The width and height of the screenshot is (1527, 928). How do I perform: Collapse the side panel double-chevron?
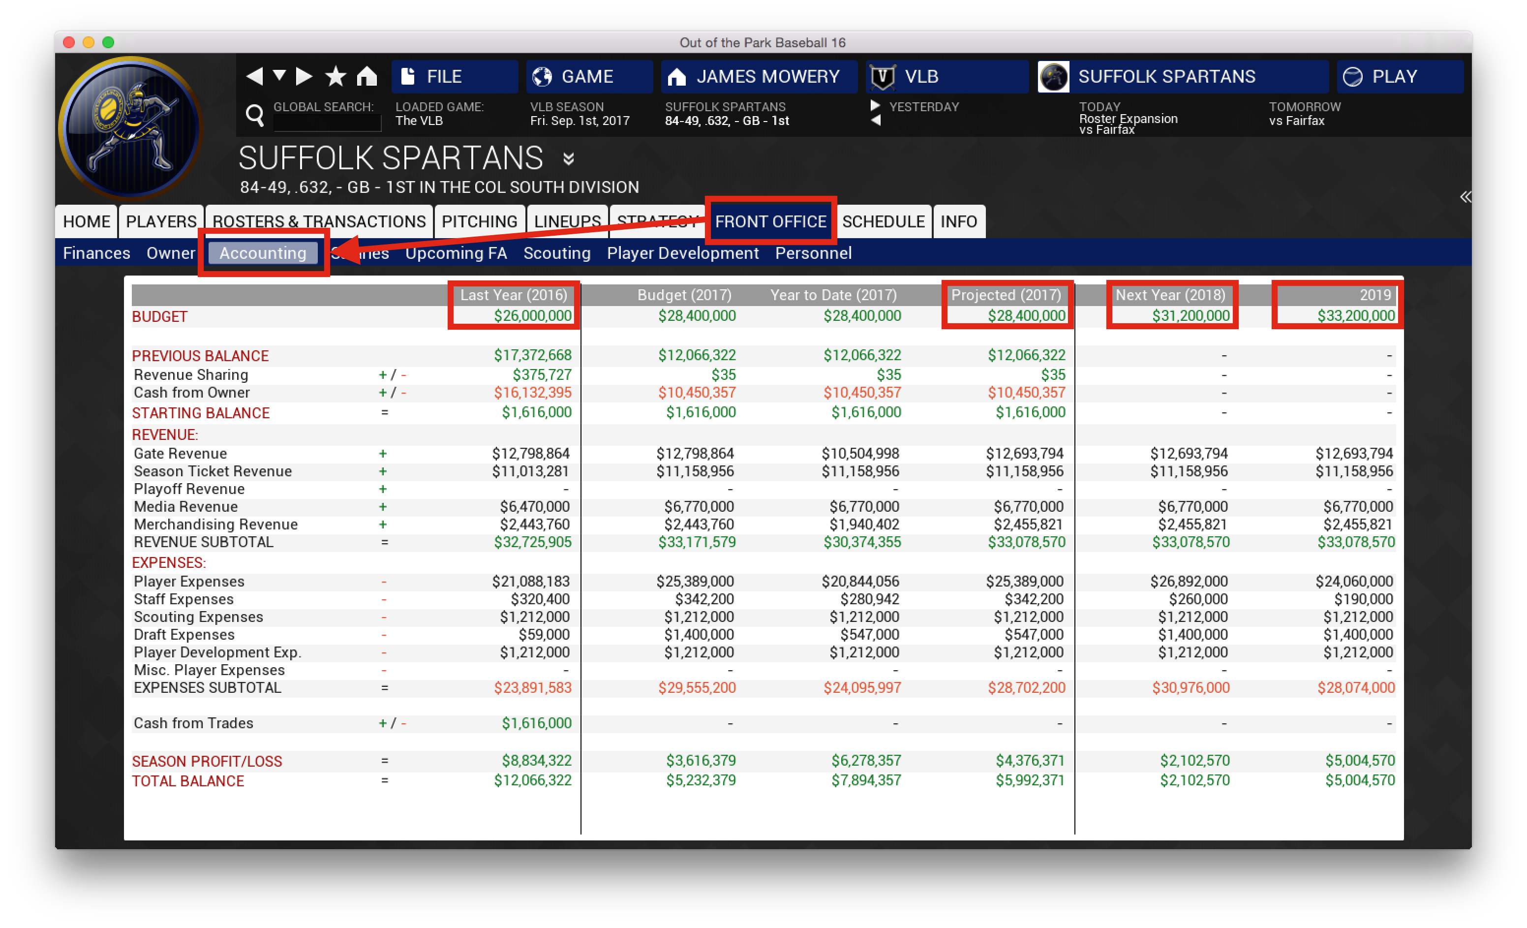(x=1465, y=197)
